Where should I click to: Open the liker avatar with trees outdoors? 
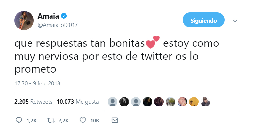coord(170,102)
